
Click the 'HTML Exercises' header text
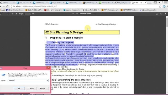click(52, 24)
